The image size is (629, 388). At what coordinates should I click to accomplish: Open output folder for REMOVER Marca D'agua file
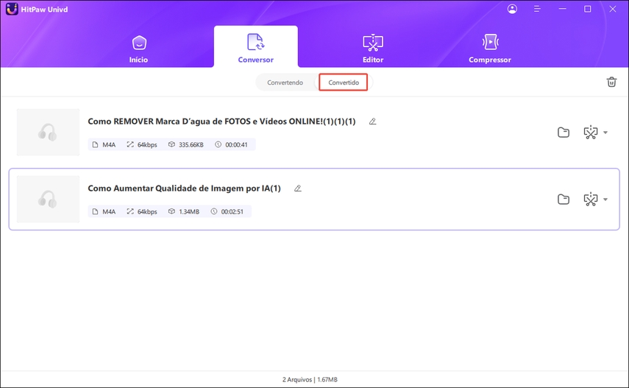pos(564,133)
